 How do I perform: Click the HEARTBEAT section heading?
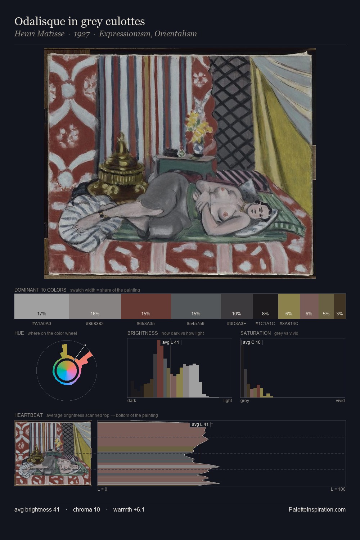coord(28,415)
